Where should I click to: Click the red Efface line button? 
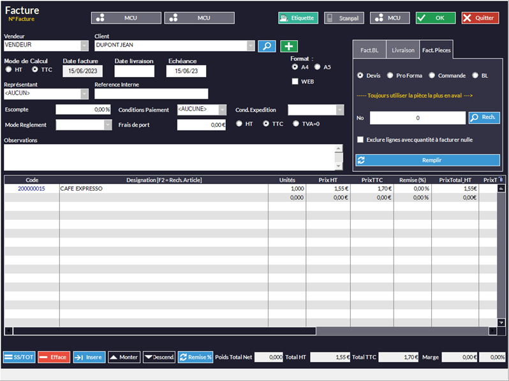pyautogui.click(x=53, y=357)
